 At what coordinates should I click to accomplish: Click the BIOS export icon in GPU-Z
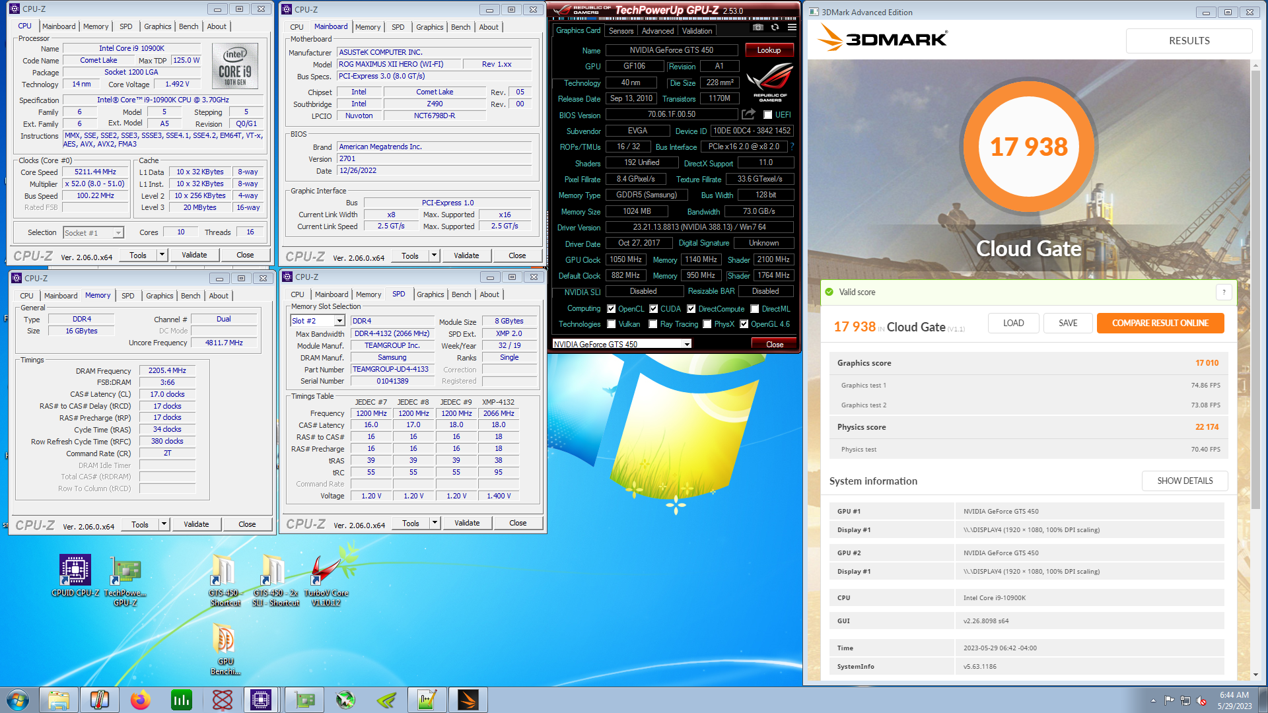(x=748, y=114)
